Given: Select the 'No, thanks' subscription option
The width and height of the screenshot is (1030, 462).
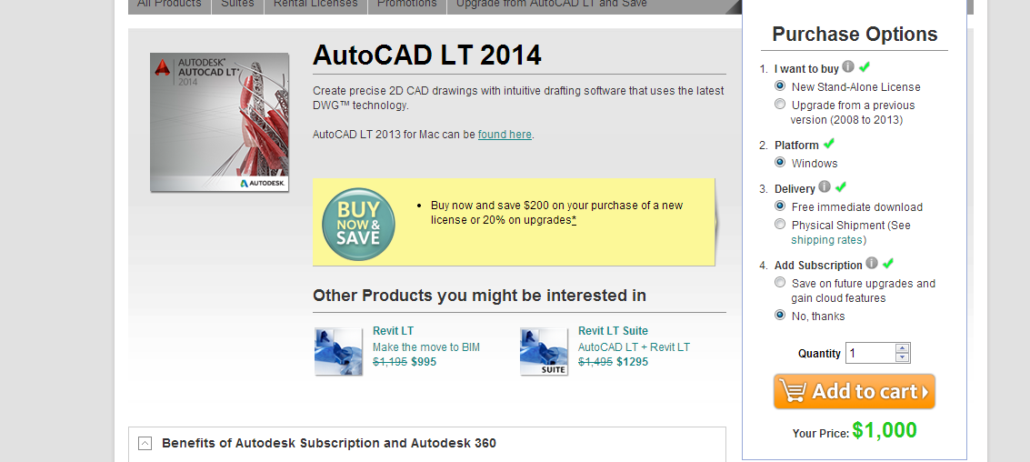Looking at the screenshot, I should [780, 316].
